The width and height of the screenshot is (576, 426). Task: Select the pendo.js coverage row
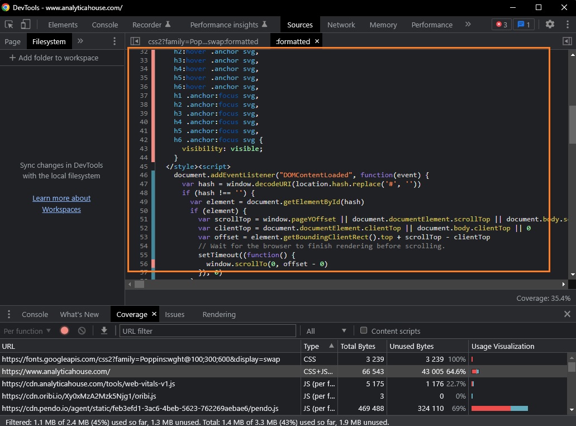click(284, 408)
